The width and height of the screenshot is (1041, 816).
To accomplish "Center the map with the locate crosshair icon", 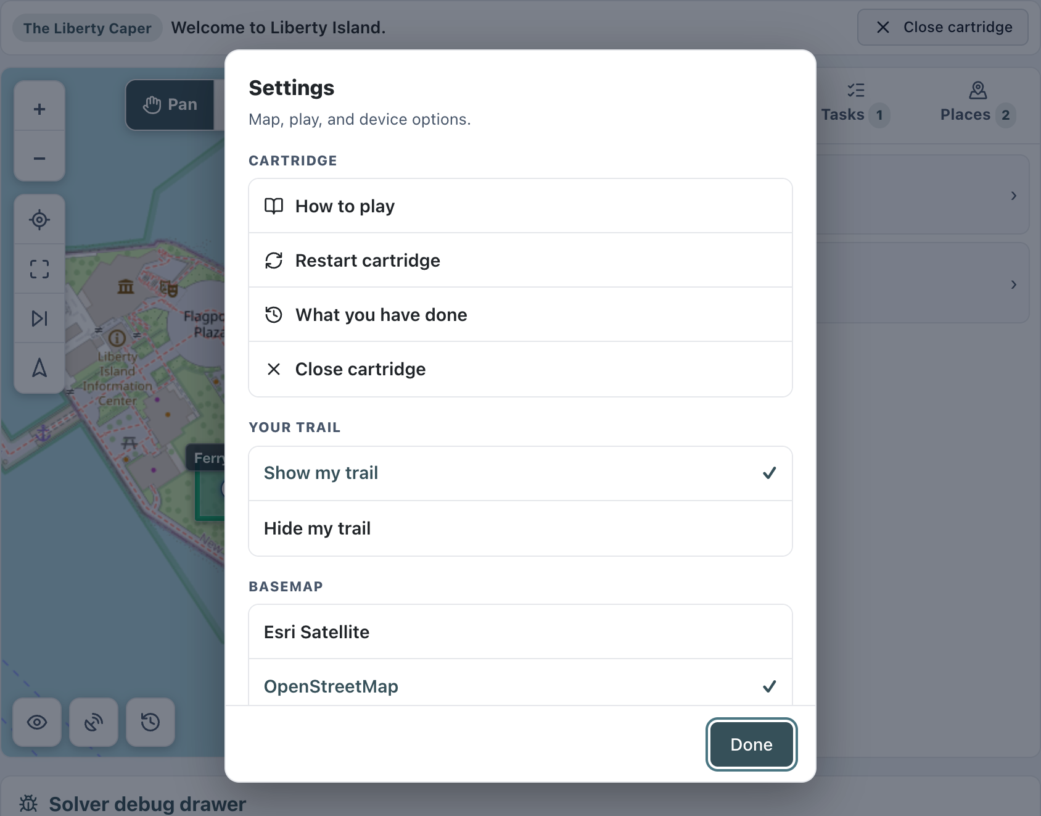I will click(39, 220).
